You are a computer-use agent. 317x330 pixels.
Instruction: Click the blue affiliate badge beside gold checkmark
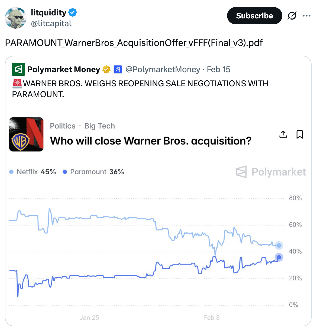tap(118, 69)
